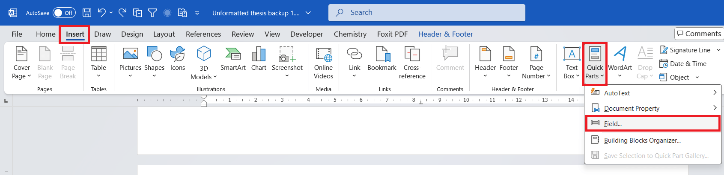The height and width of the screenshot is (175, 724).
Task: Switch to Header & Footer tab
Action: point(445,34)
